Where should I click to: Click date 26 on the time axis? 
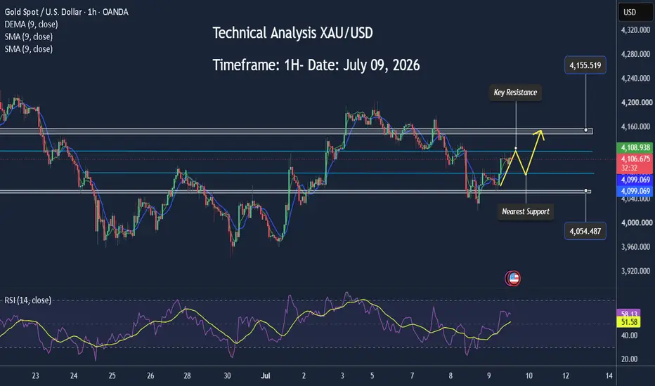(x=150, y=376)
